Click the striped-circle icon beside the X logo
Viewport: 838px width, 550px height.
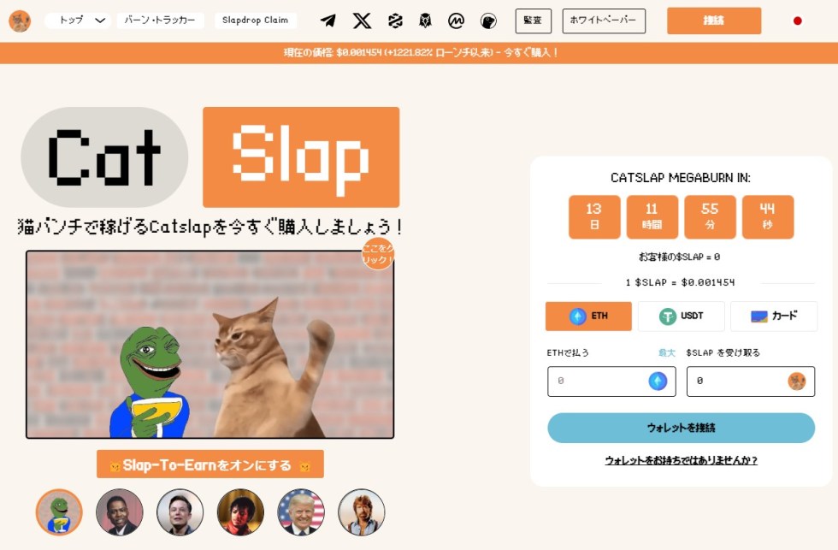395,21
